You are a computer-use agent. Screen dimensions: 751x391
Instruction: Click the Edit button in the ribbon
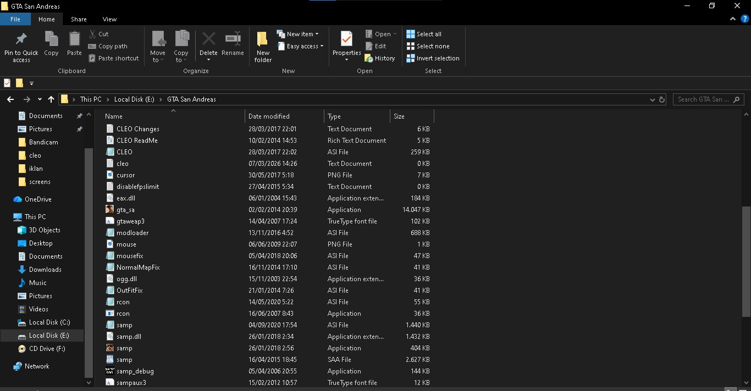click(376, 46)
